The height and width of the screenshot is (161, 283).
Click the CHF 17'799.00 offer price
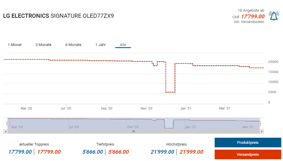(x=248, y=17)
